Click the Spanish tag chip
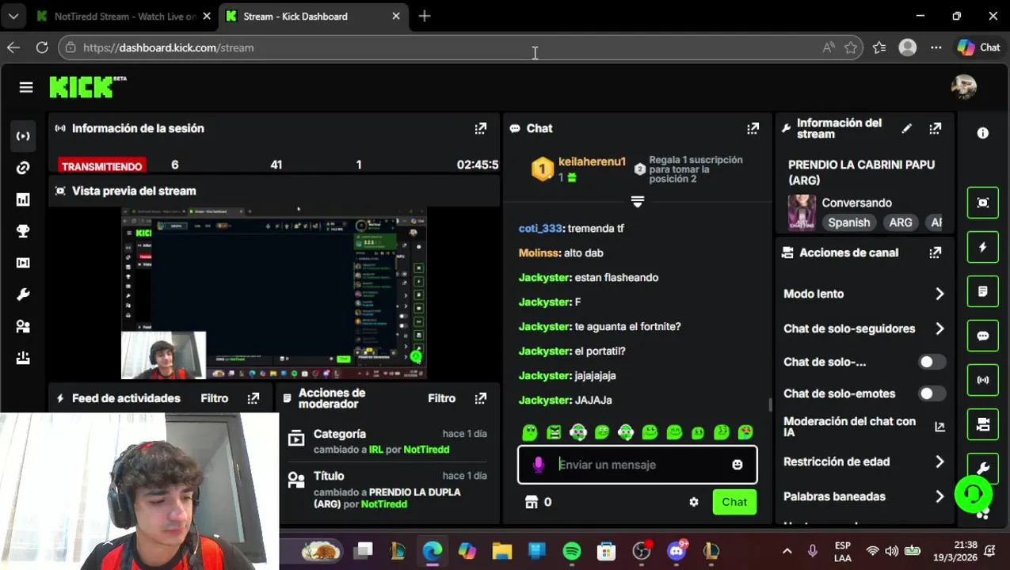 click(x=849, y=222)
